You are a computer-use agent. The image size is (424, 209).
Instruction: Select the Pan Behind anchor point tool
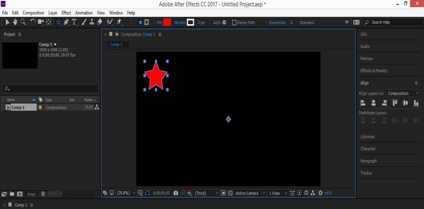pos(49,22)
